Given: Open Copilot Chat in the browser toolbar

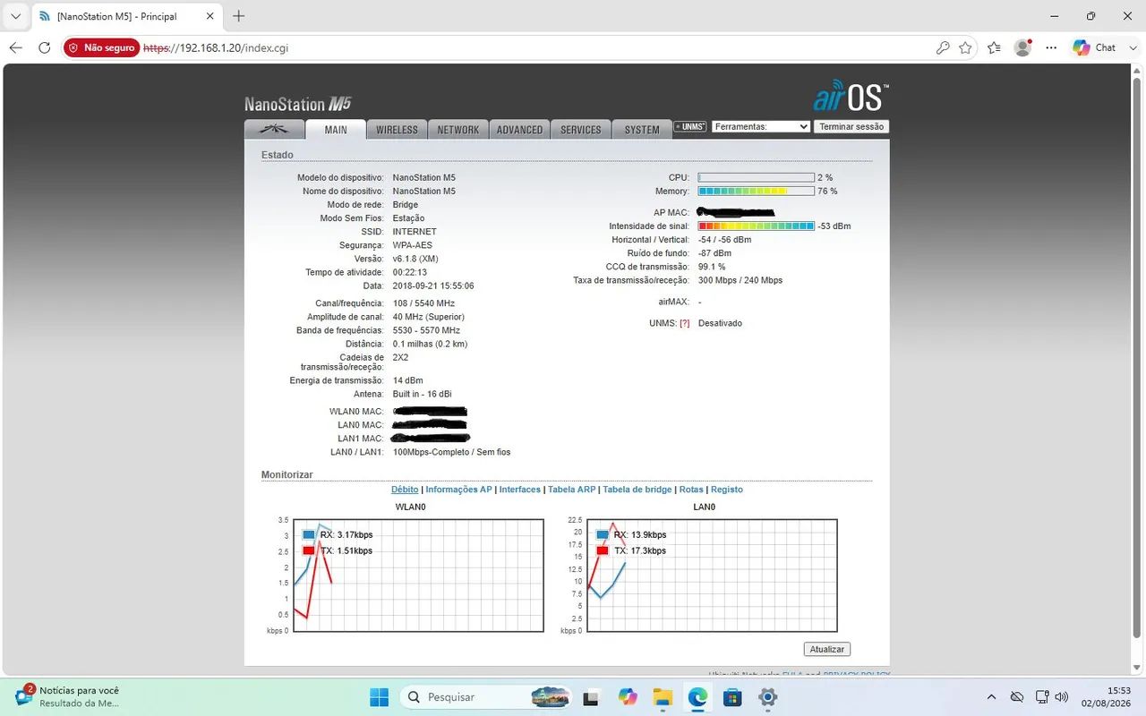Looking at the screenshot, I should point(1095,47).
